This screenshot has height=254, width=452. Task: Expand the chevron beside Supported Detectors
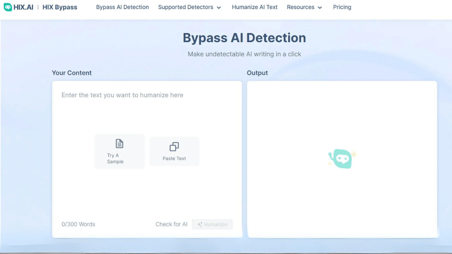click(x=219, y=8)
